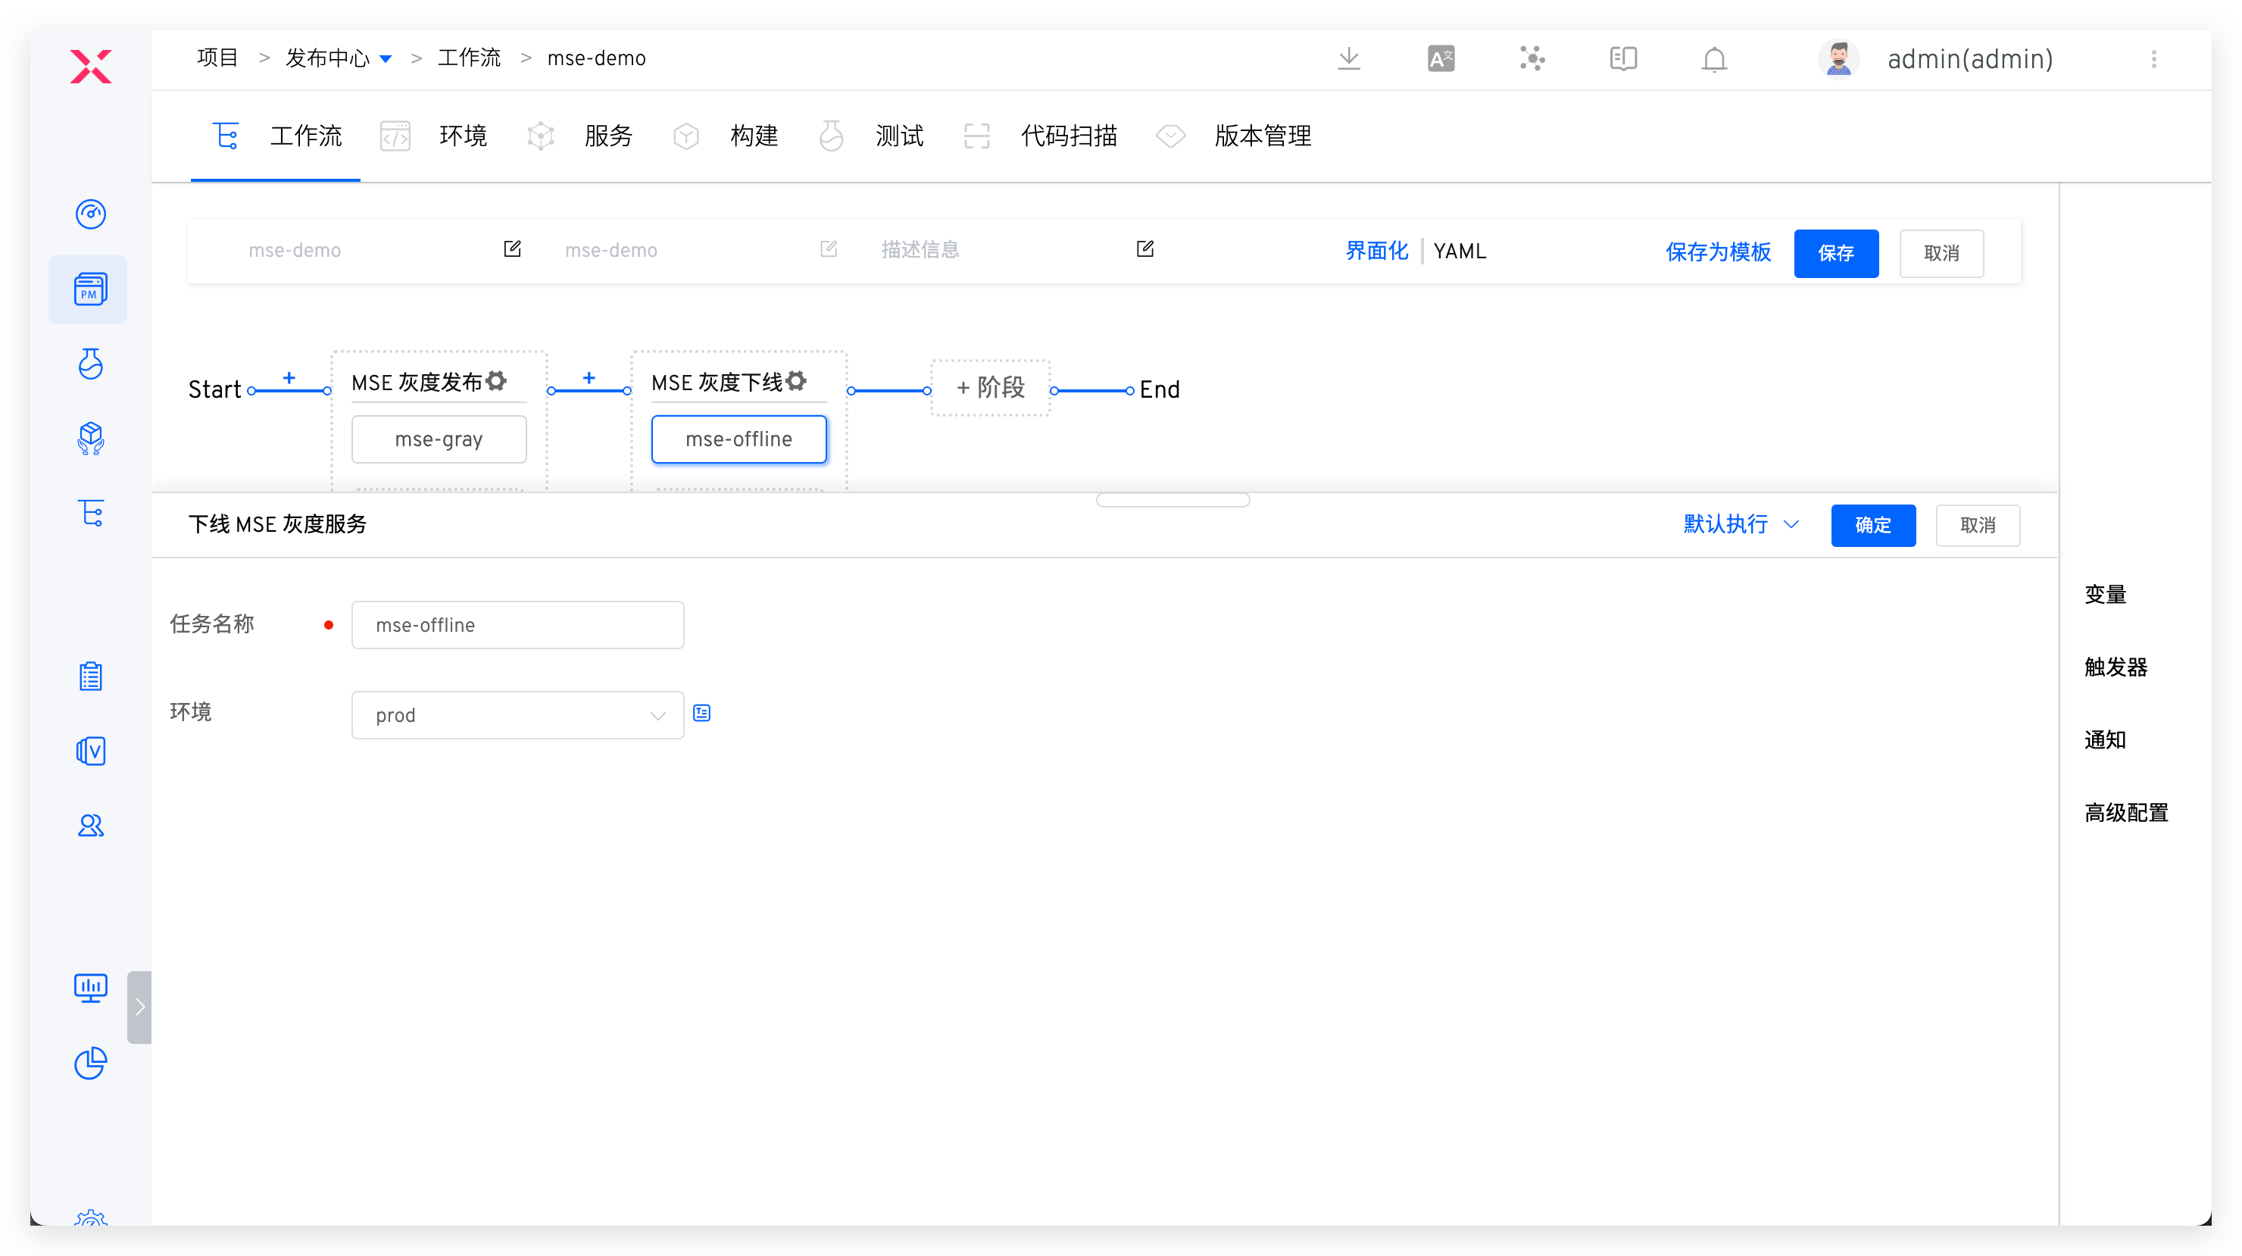Expand the 默认执行 dropdown
The height and width of the screenshot is (1256, 2242).
click(x=1741, y=524)
